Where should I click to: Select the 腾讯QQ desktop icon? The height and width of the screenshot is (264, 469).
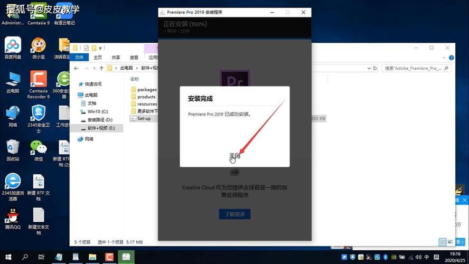(13, 219)
